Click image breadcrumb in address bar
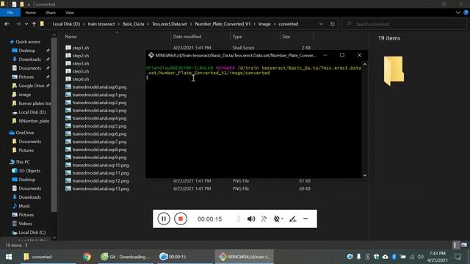This screenshot has width=470, height=264. coord(264,24)
